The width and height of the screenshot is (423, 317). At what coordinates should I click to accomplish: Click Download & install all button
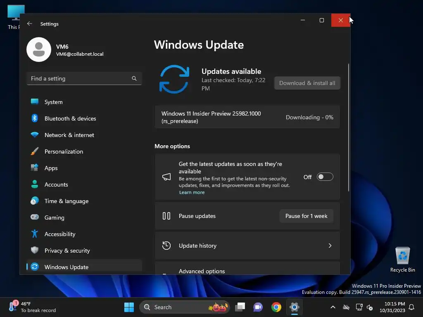point(307,83)
